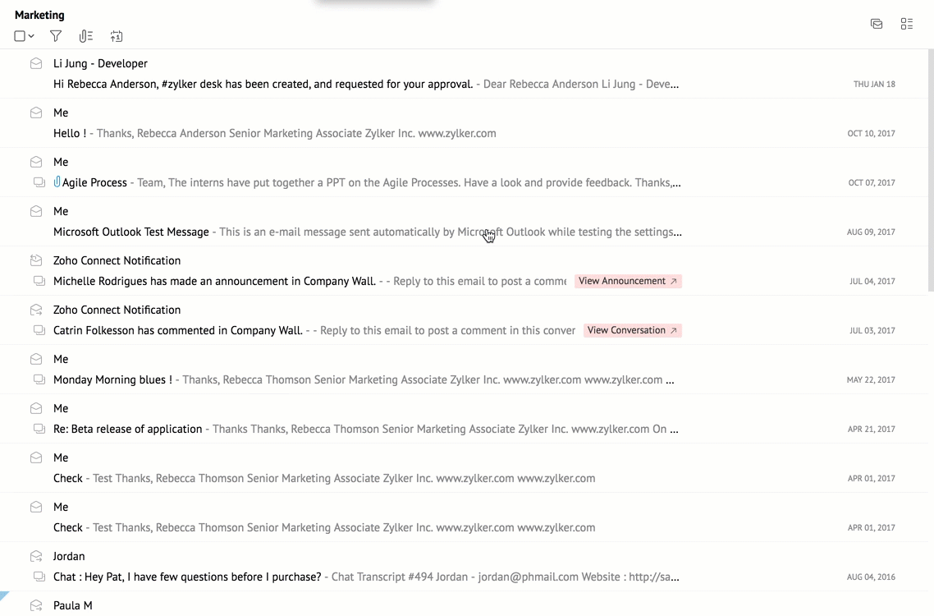Switch to compact list view icon
Viewport: 934px width, 616px height.
pyautogui.click(x=906, y=24)
